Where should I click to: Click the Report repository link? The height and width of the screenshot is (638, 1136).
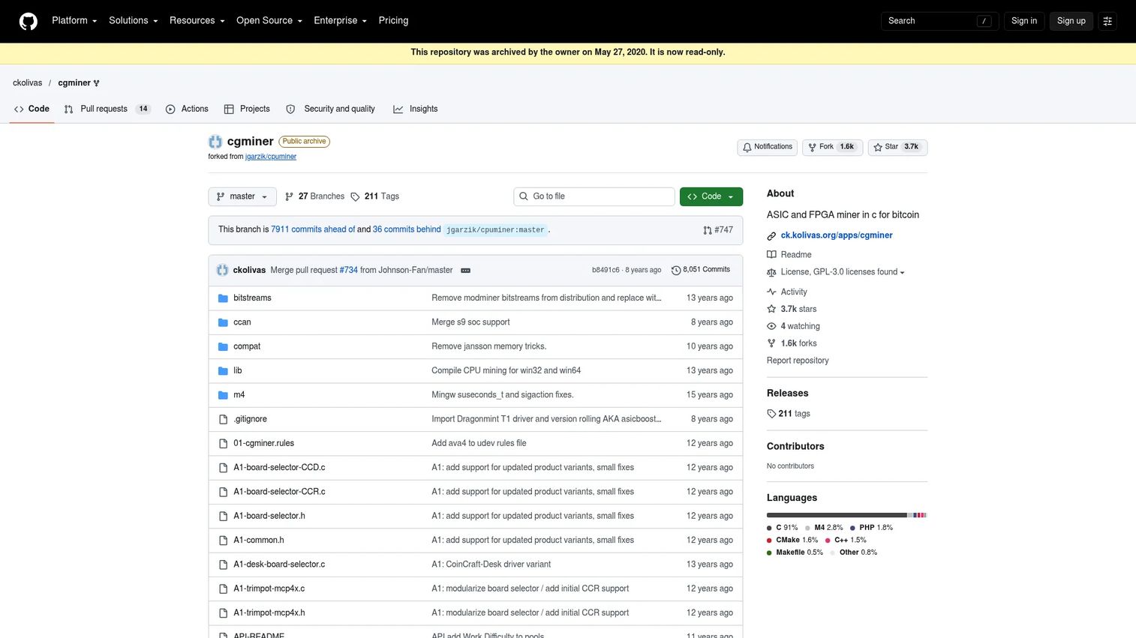point(798,361)
